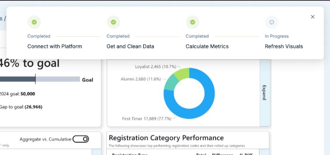Click the Registration Category Performance heading
This screenshot has height=155, width=330.
point(166,138)
